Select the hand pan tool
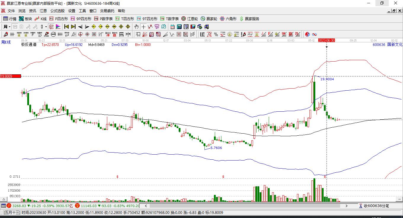 pyautogui.click(x=136, y=27)
